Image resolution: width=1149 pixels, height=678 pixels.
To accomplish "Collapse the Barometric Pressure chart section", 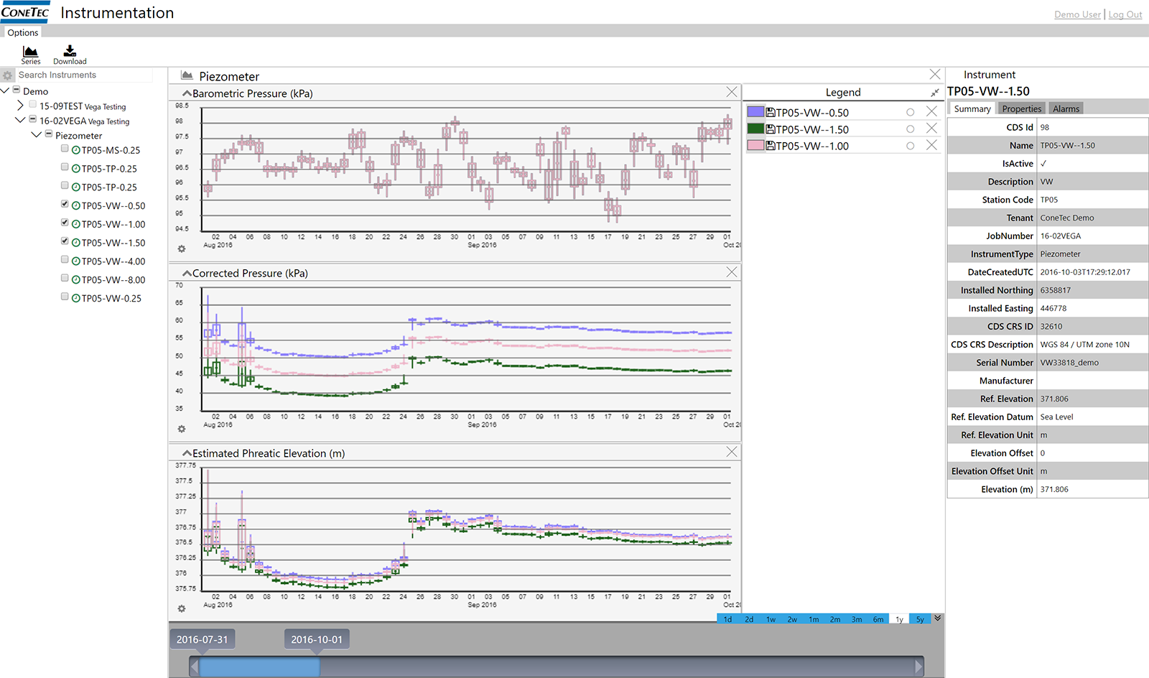I will [187, 93].
